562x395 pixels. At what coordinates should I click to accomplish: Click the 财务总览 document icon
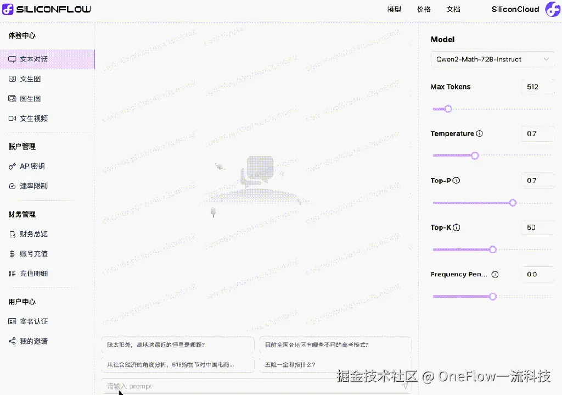(12, 234)
